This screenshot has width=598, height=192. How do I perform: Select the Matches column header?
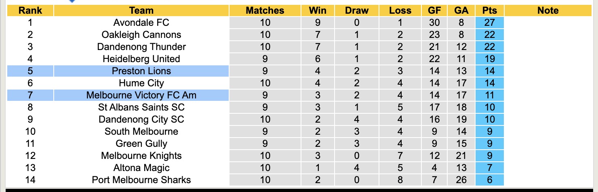pyautogui.click(x=265, y=10)
